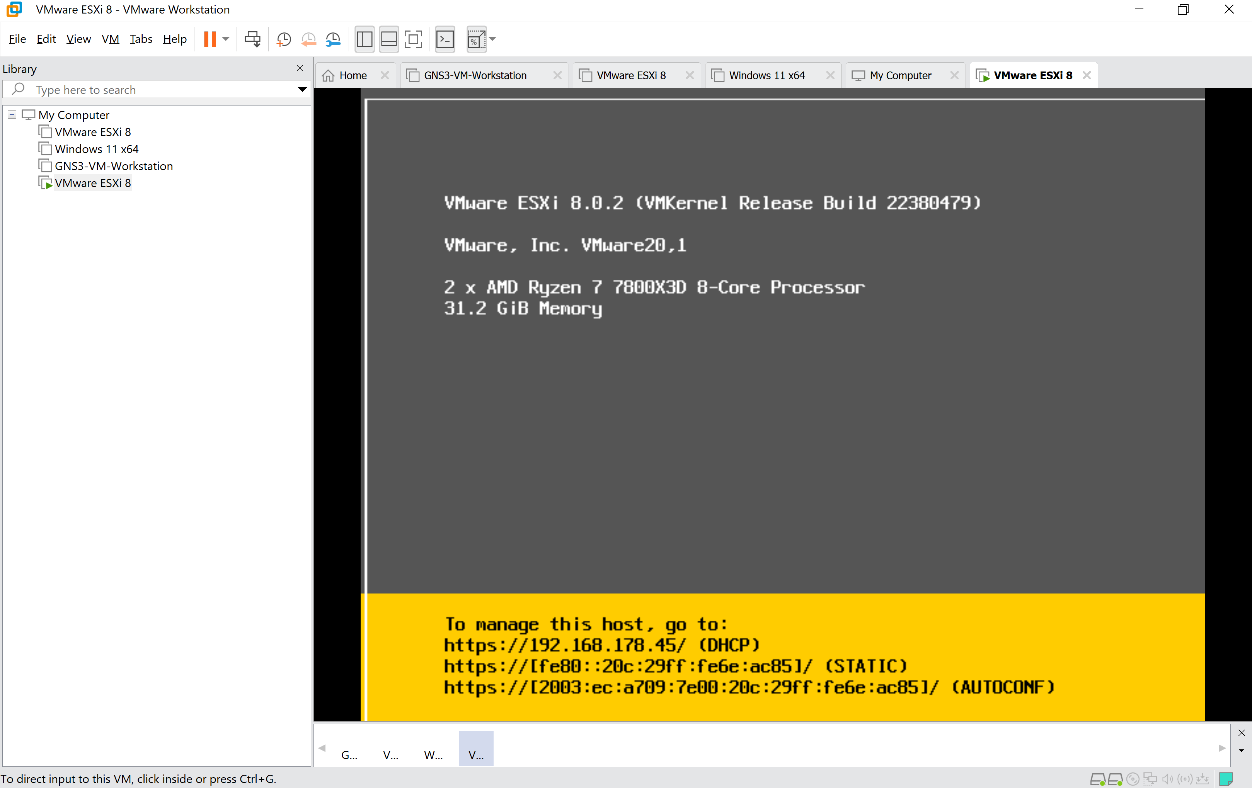Click the CD/DVD drive status icon
Screen dimensions: 1252x788
[x=1133, y=779]
